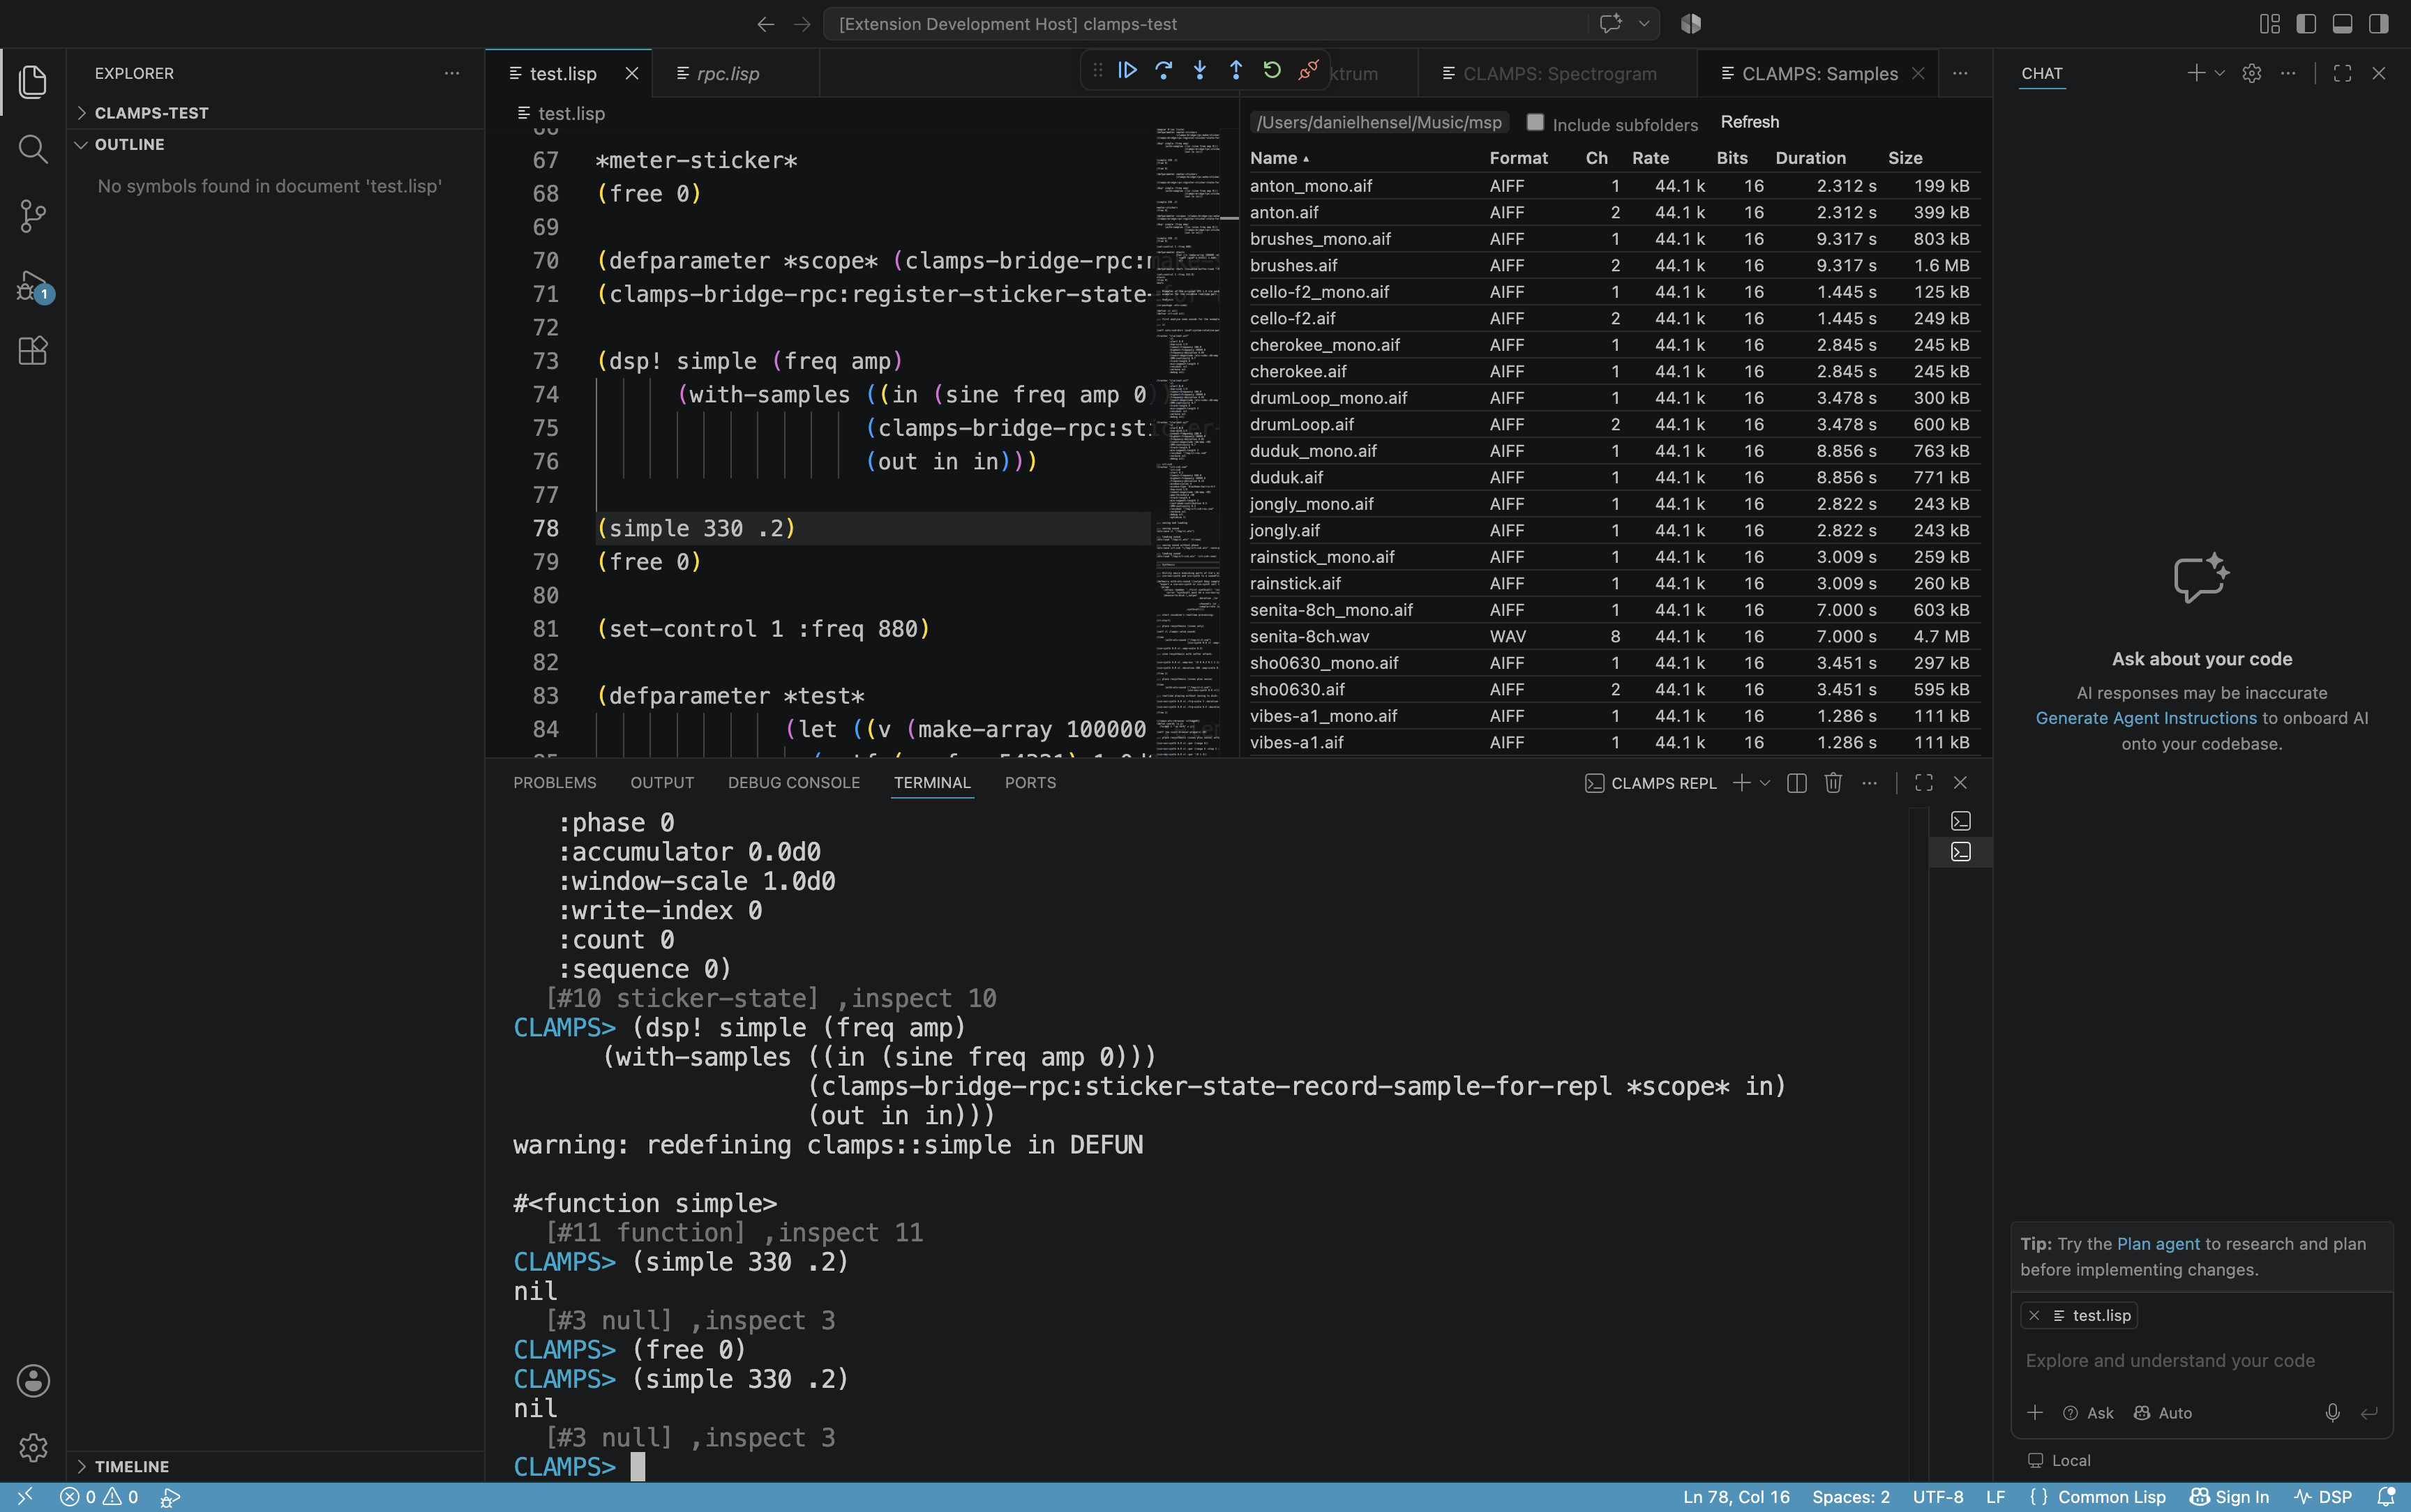Switch to PROBLEMS panel tab

(554, 783)
